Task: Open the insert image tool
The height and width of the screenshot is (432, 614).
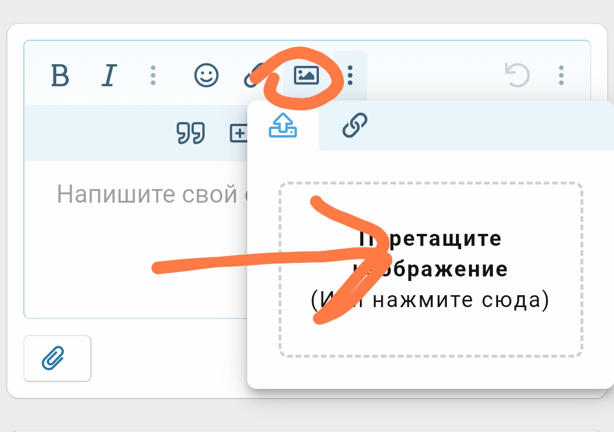Action: click(306, 76)
